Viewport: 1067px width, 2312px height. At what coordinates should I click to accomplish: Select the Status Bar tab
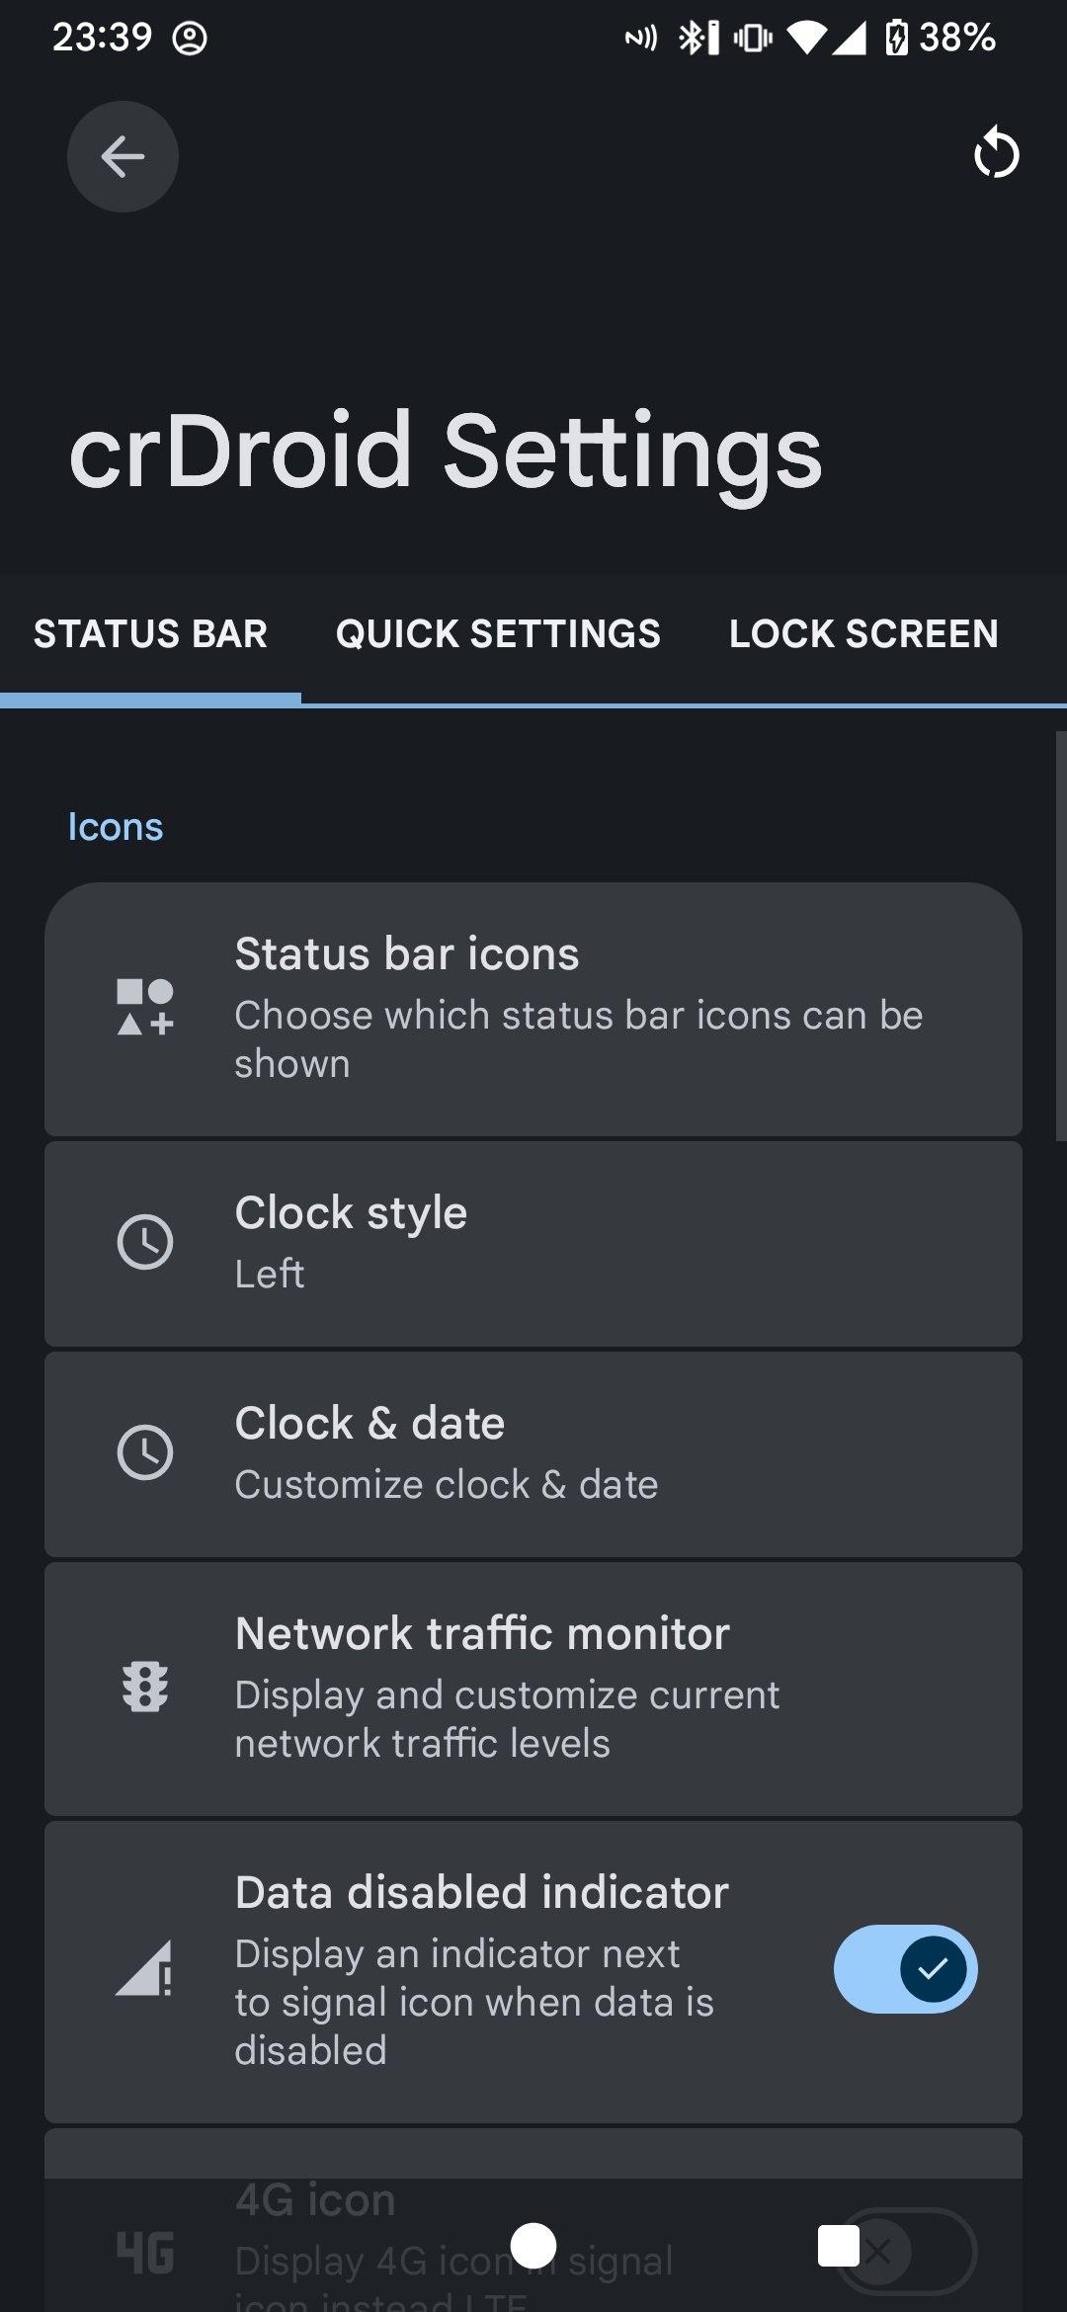click(x=150, y=634)
